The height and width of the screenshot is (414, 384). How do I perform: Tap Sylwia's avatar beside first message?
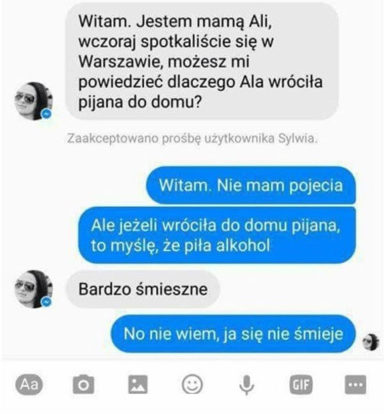[x=33, y=101]
